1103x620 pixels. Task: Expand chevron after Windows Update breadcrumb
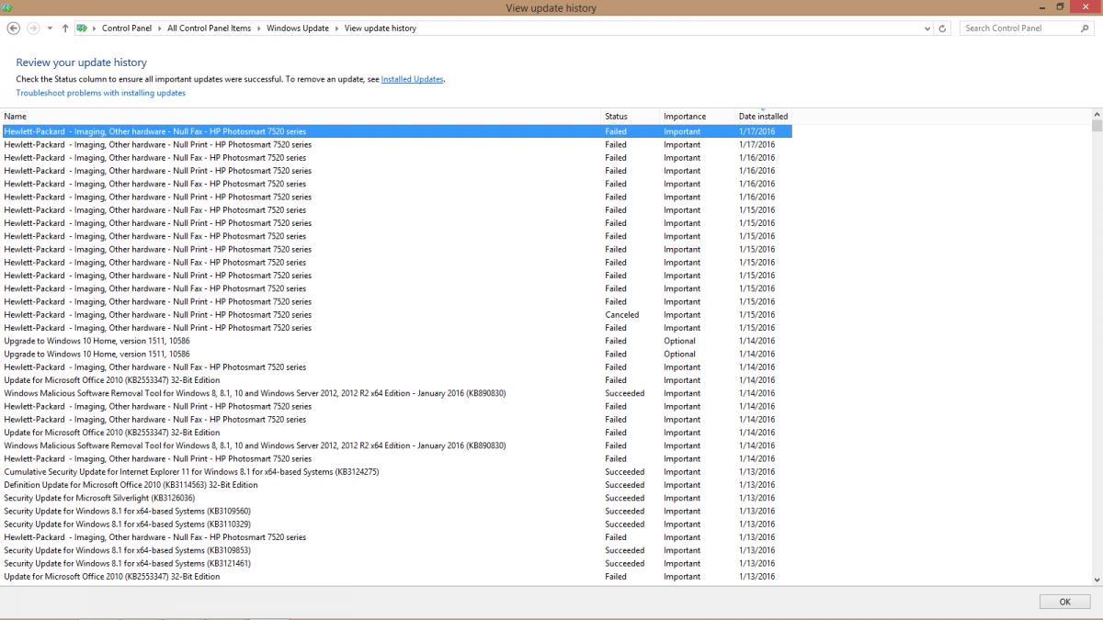pos(336,28)
